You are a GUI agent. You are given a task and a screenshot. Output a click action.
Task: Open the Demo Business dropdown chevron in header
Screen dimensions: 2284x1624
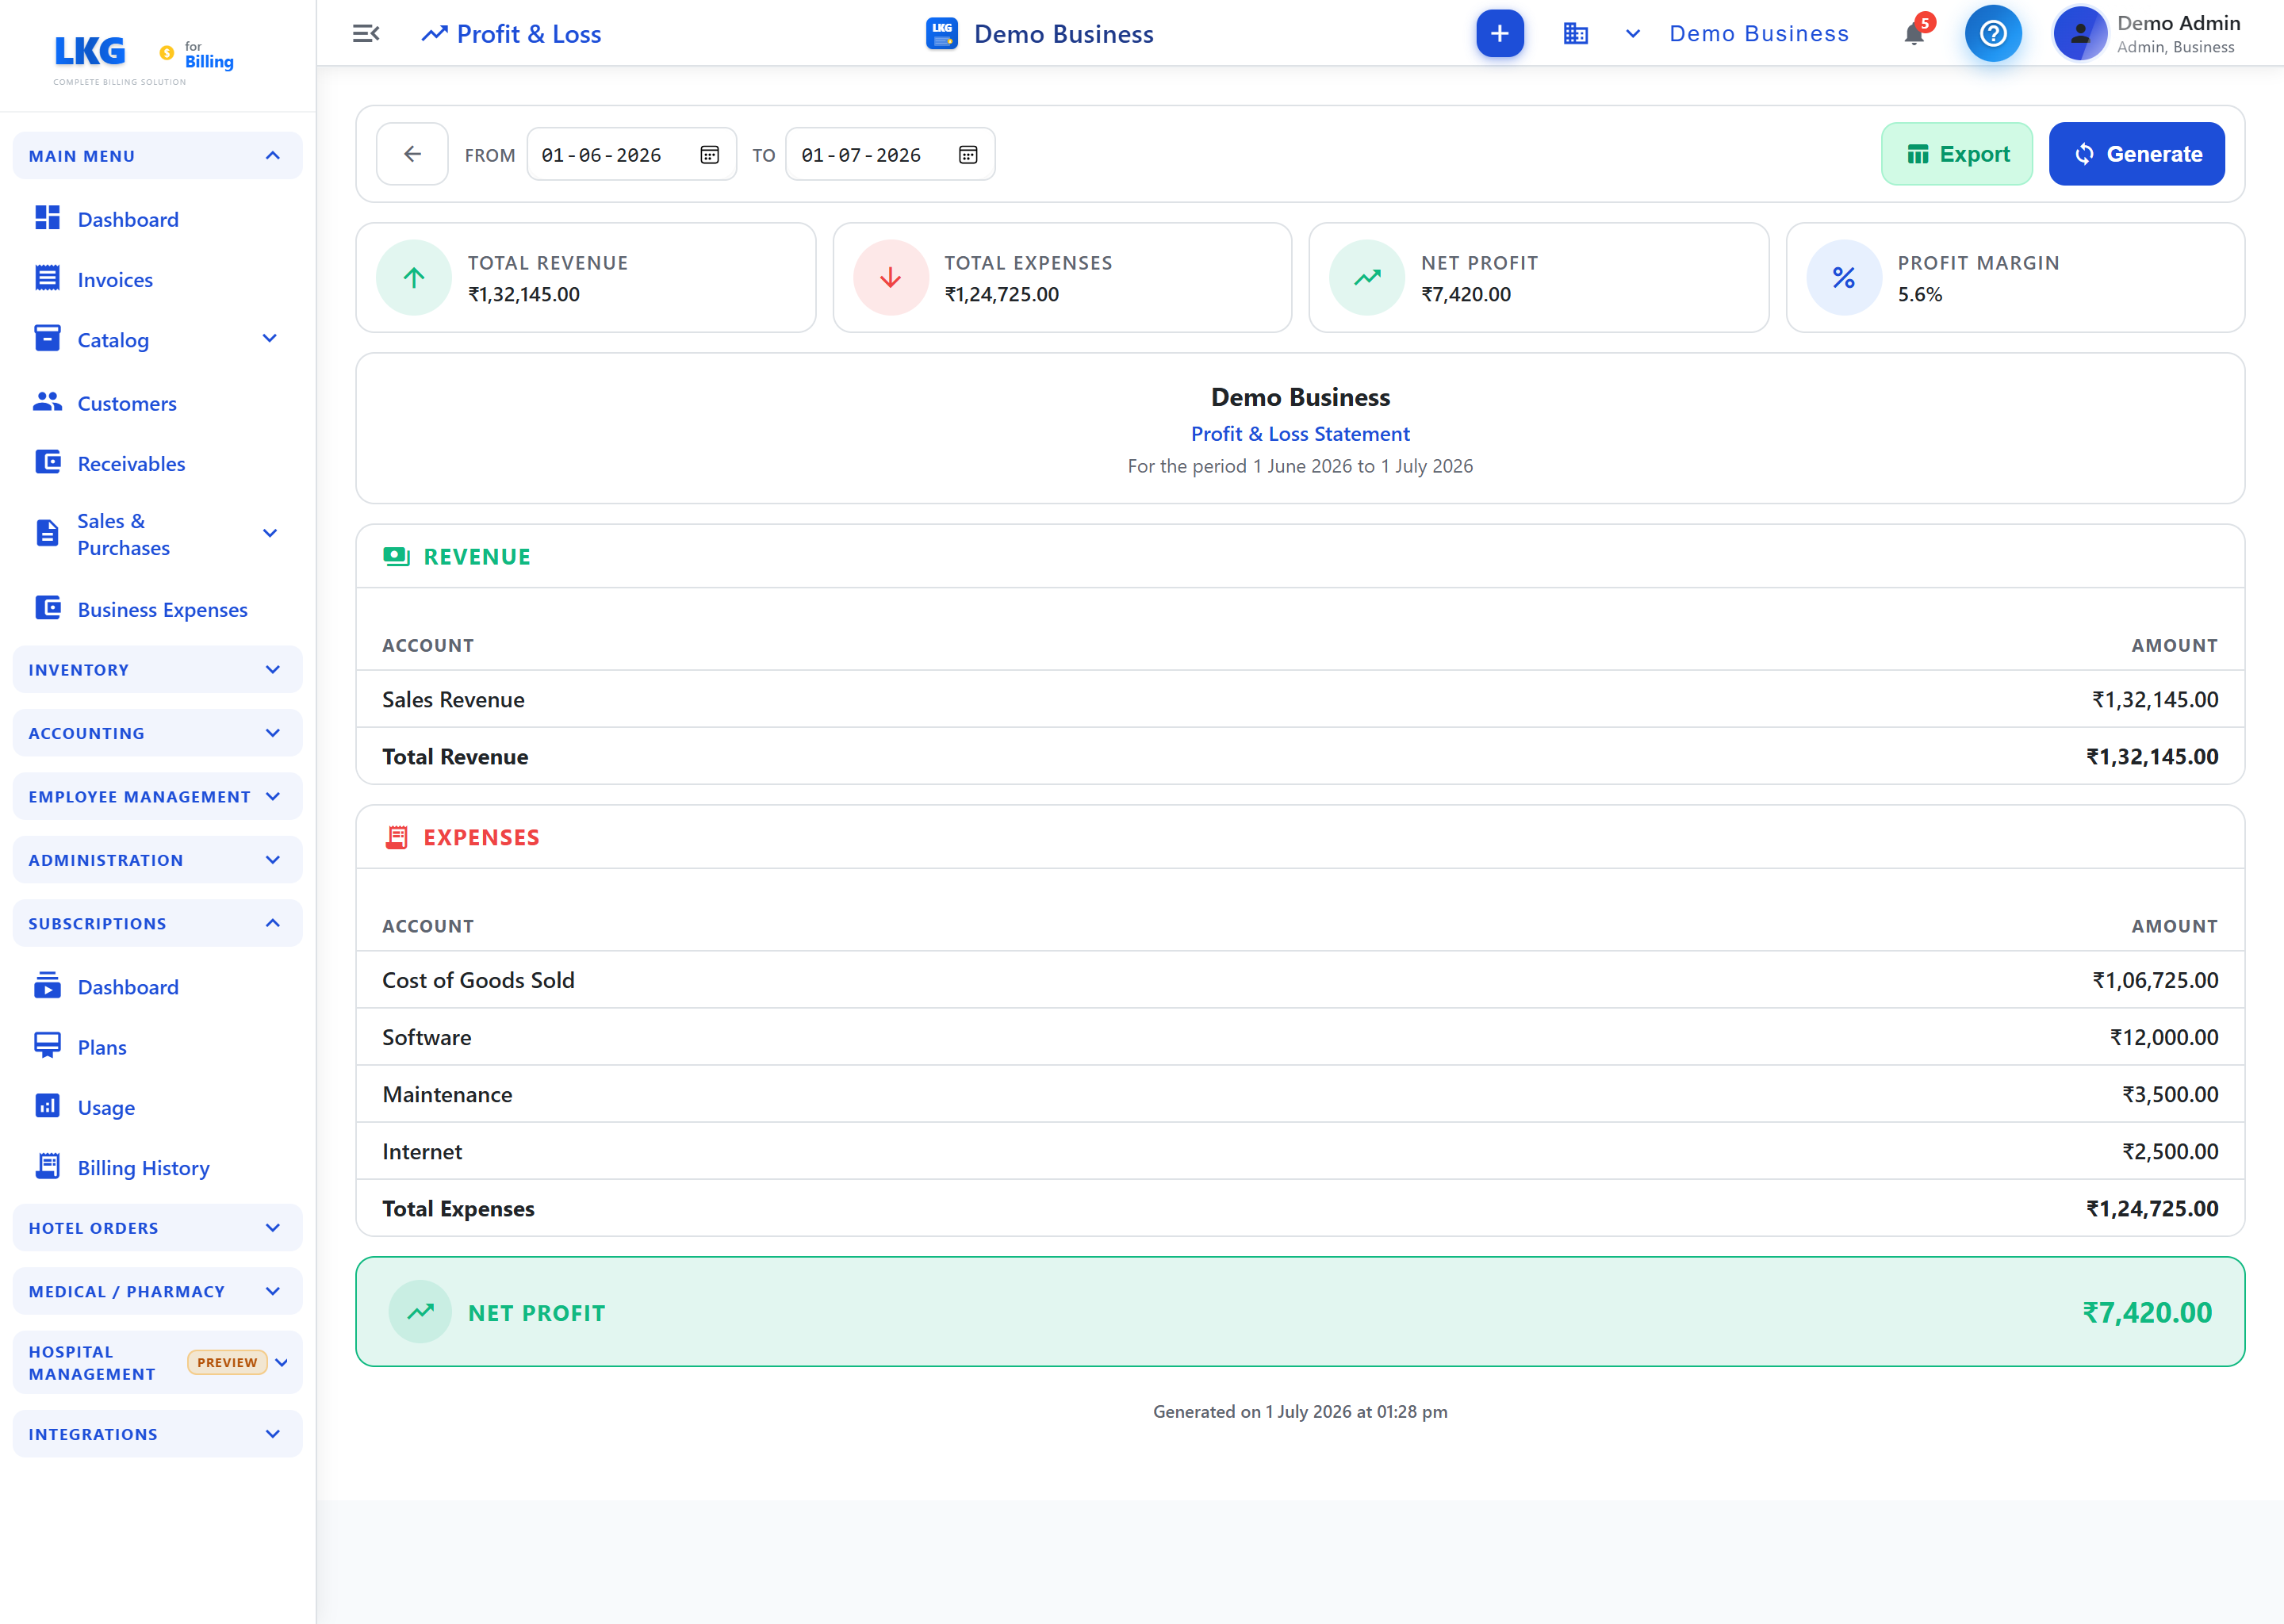pos(1633,34)
